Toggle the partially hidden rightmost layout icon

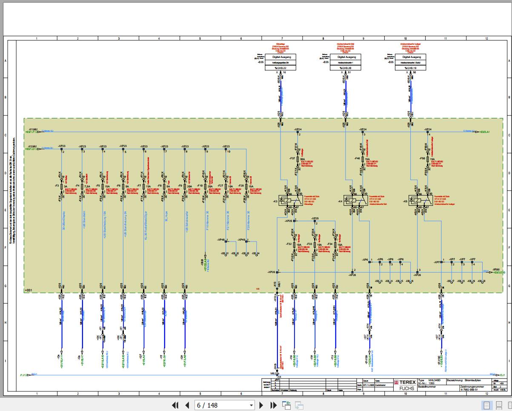pyautogui.click(x=509, y=405)
